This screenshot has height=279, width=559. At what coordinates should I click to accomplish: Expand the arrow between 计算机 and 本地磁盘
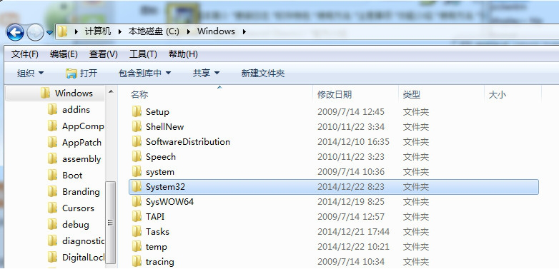click(120, 31)
